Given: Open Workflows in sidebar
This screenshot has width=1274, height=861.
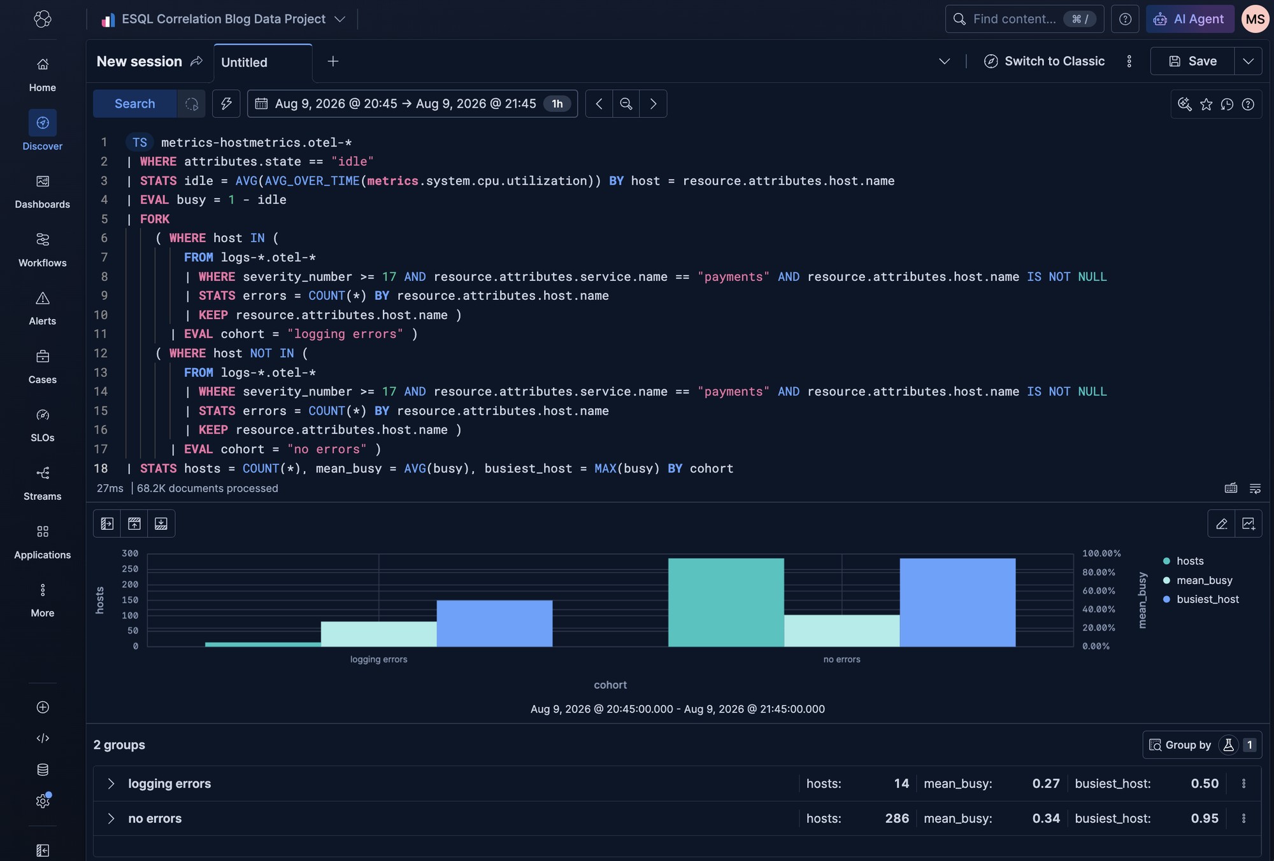Looking at the screenshot, I should (43, 250).
